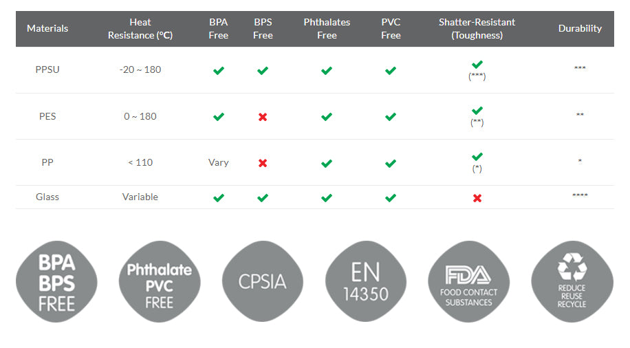
Task: Click the red X for PP BPS Free
Action: 263,163
